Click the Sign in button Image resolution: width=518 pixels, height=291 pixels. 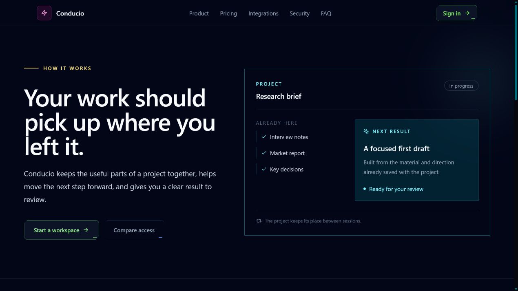coord(456,13)
